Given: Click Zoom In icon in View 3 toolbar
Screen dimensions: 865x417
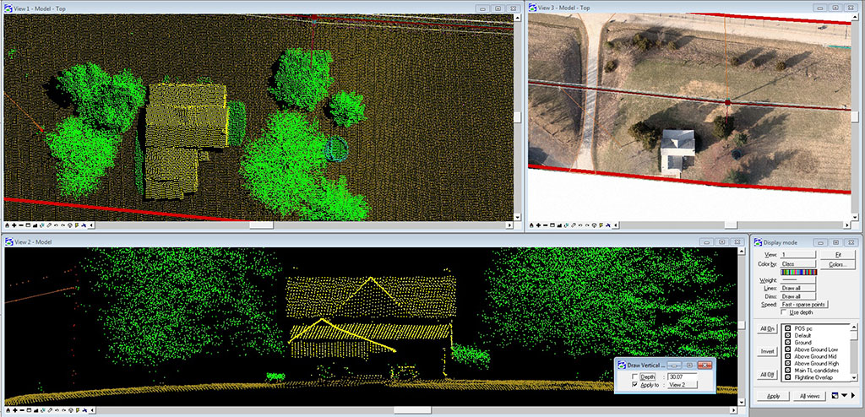Looking at the screenshot, I should point(539,226).
